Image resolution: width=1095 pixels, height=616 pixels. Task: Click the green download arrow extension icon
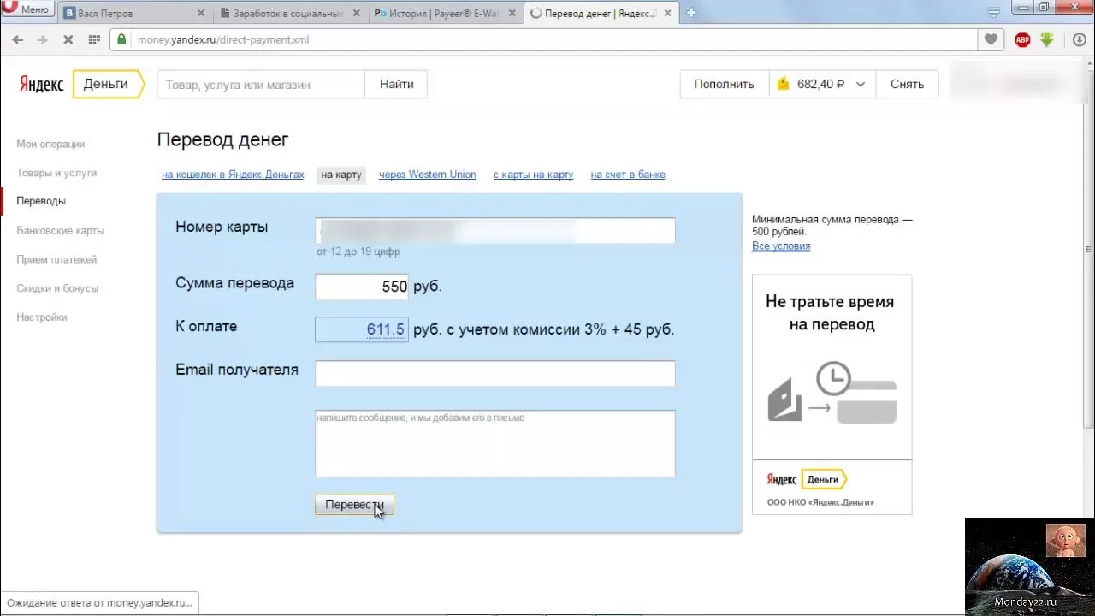(1047, 39)
